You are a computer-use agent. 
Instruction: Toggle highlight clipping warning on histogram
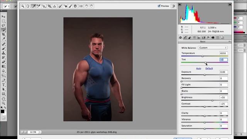click(230, 5)
